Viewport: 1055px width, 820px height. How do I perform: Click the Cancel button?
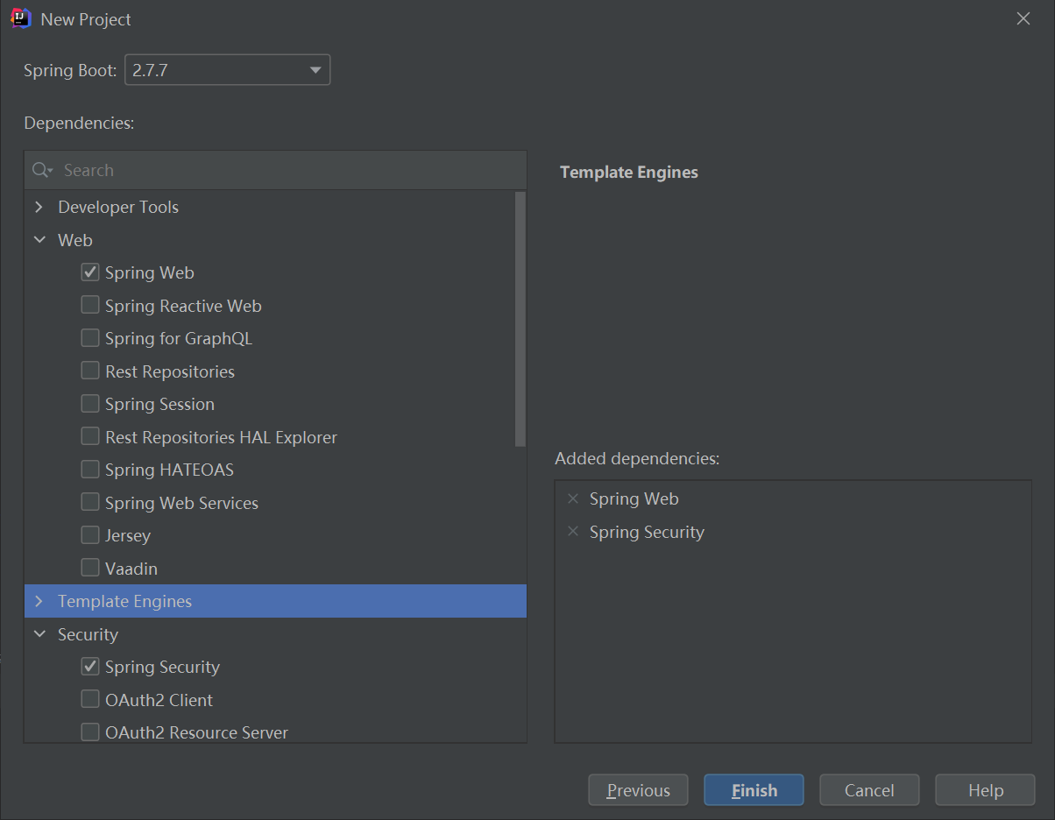point(869,790)
